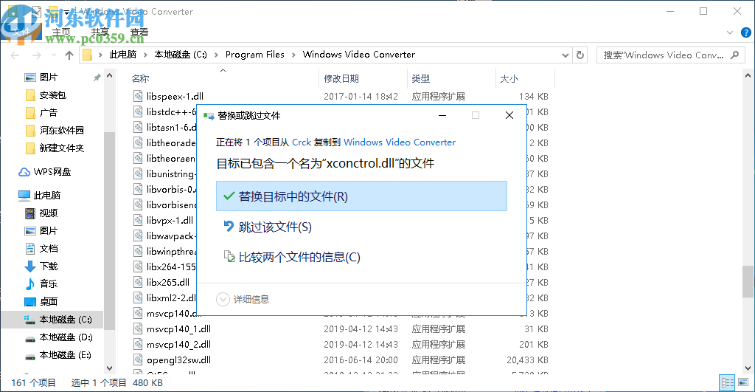Switch to details view layout icon
The width and height of the screenshot is (755, 392).
tap(727, 383)
